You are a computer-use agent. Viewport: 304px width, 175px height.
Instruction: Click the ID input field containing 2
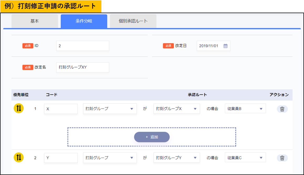click(x=83, y=46)
